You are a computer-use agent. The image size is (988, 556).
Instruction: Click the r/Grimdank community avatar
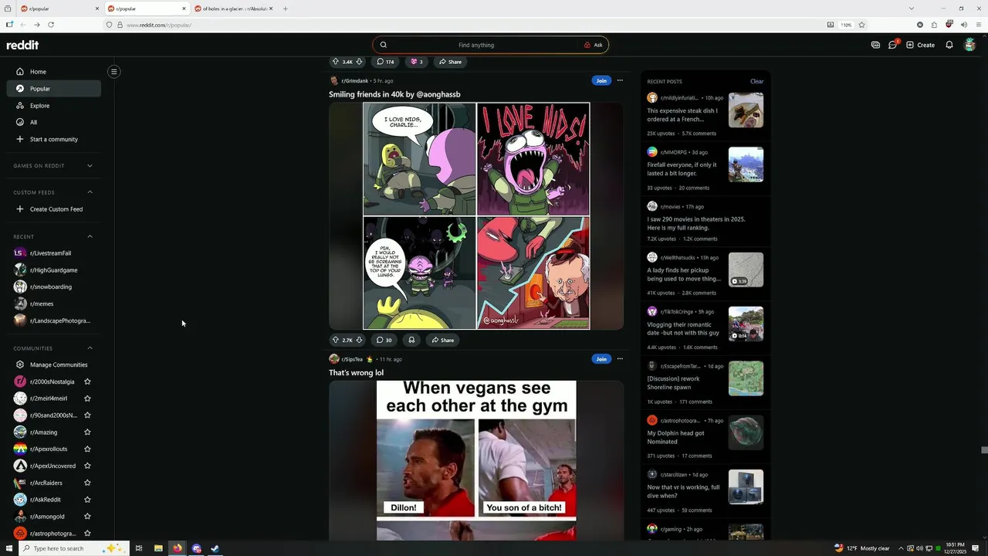click(334, 80)
